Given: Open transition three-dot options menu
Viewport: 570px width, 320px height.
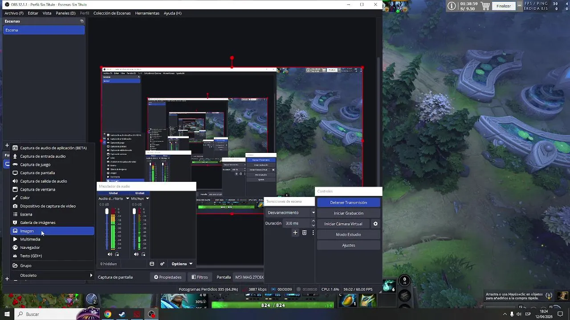Looking at the screenshot, I should pos(313,232).
